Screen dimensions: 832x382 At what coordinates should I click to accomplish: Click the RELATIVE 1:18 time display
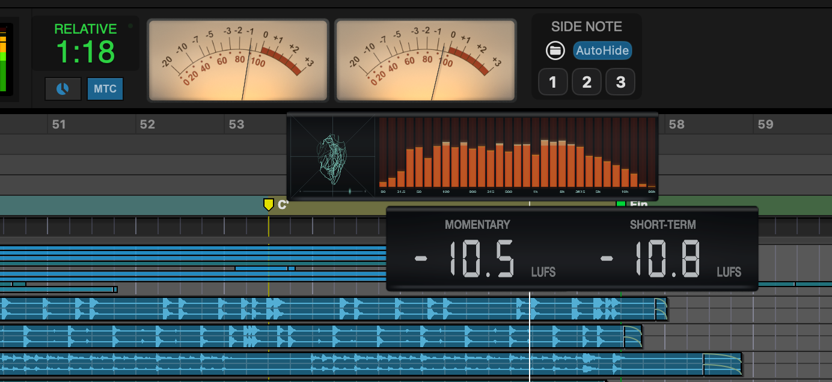(x=85, y=44)
